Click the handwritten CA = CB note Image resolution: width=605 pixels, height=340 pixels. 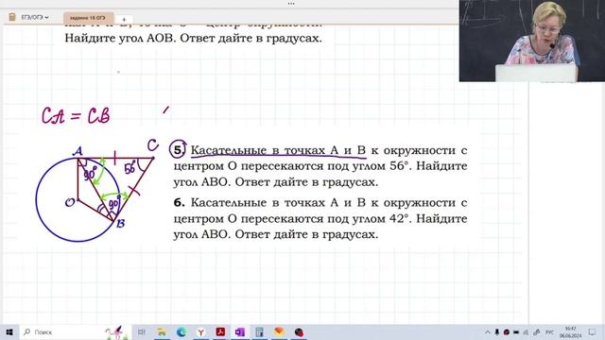click(76, 115)
